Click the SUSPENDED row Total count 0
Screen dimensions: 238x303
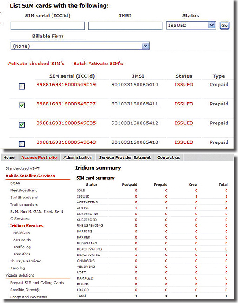tap(227, 220)
